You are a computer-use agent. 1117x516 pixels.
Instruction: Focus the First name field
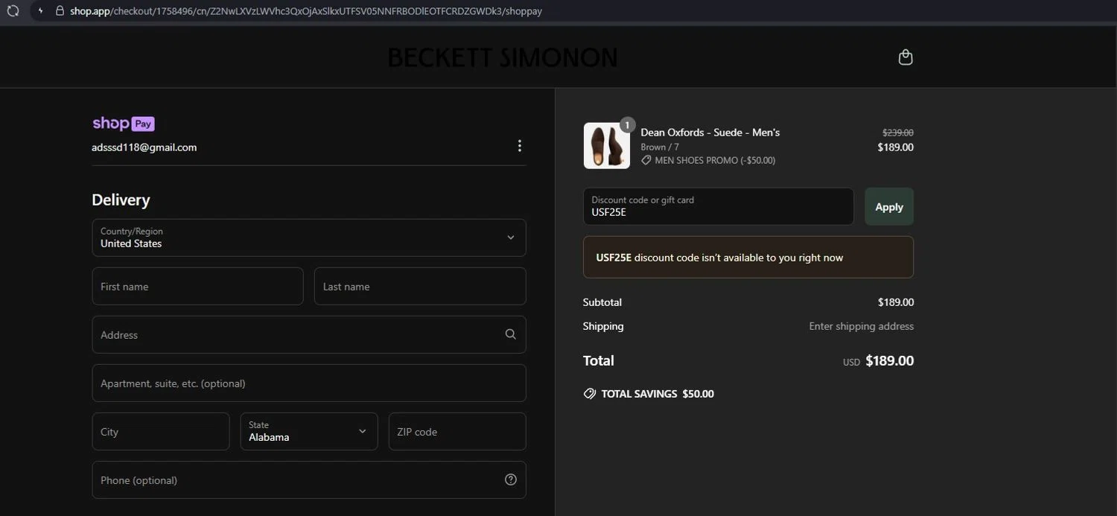(197, 287)
